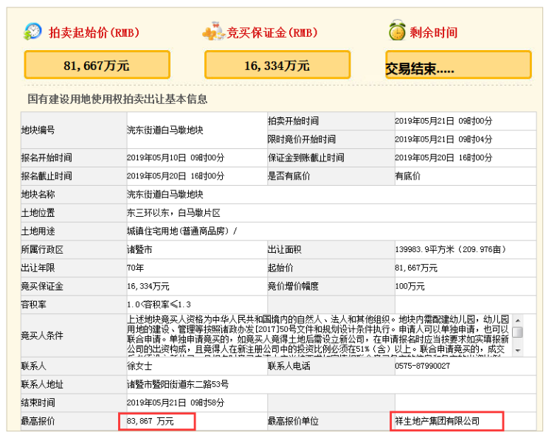Click the 是否有底价 label
Viewport: 546px width, 435px height.
point(288,176)
